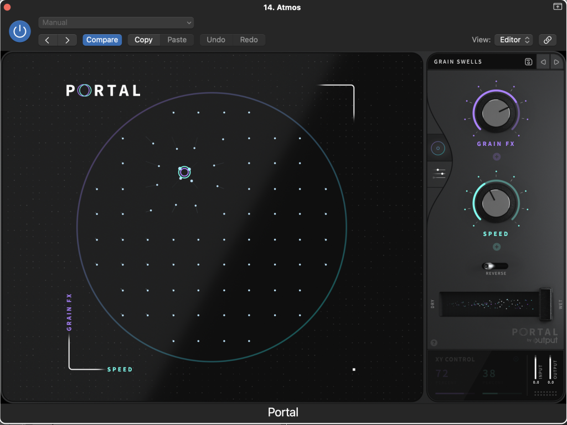Add modulation below Speed knob
Image resolution: width=567 pixels, height=425 pixels.
pos(496,247)
